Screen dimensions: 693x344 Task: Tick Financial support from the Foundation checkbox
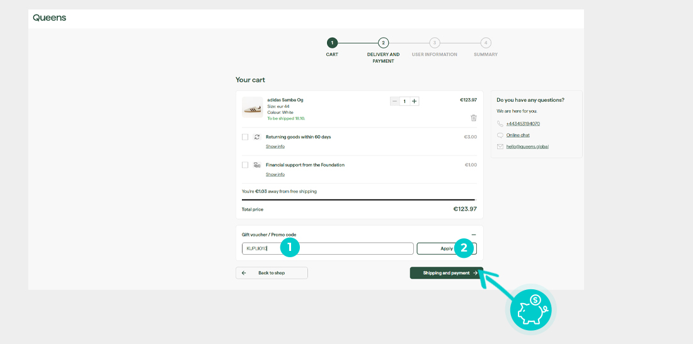(x=245, y=165)
